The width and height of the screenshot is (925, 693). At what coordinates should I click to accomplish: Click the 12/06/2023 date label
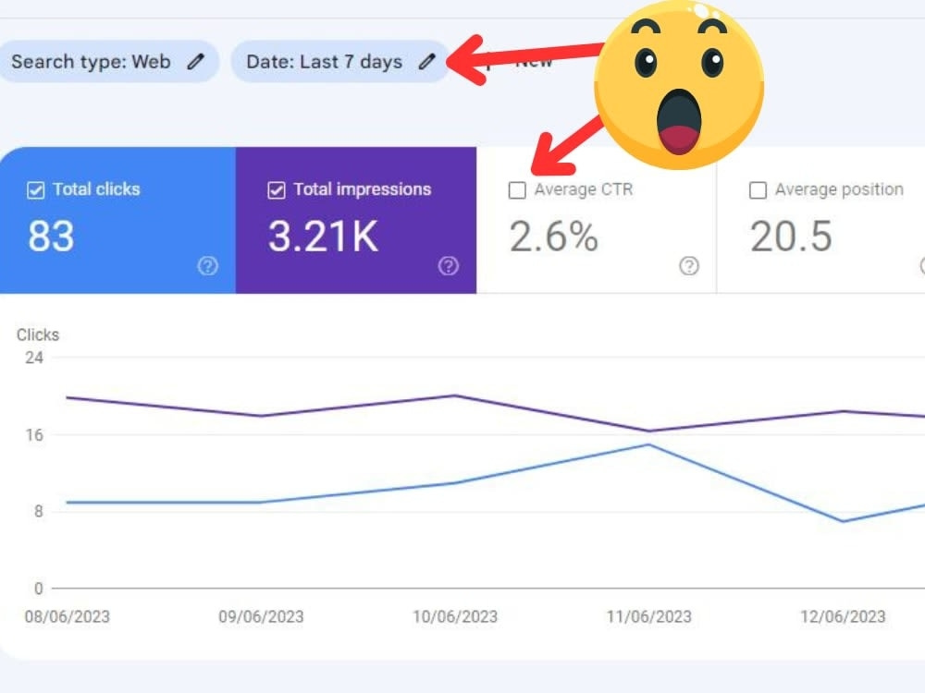click(843, 616)
